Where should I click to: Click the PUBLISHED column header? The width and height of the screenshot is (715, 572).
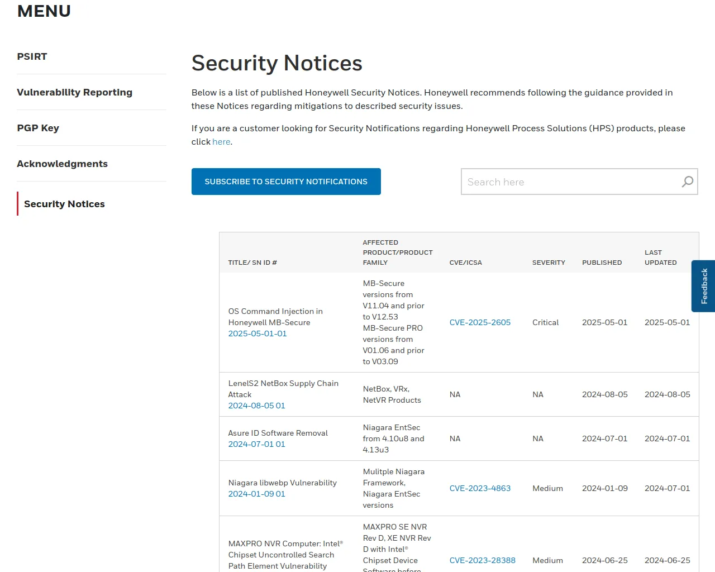pyautogui.click(x=602, y=263)
